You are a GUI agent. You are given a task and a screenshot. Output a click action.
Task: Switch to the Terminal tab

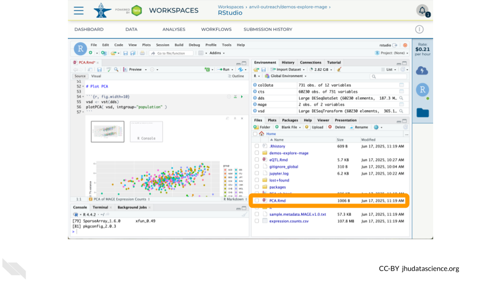(100, 207)
